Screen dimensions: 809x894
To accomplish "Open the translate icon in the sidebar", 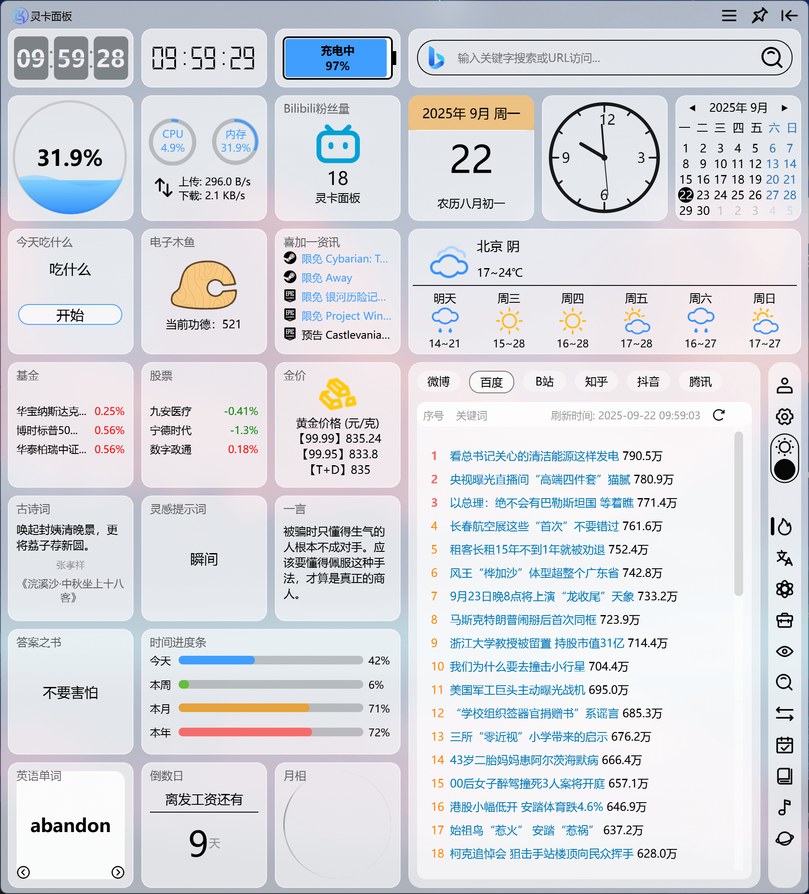I will pos(785,558).
